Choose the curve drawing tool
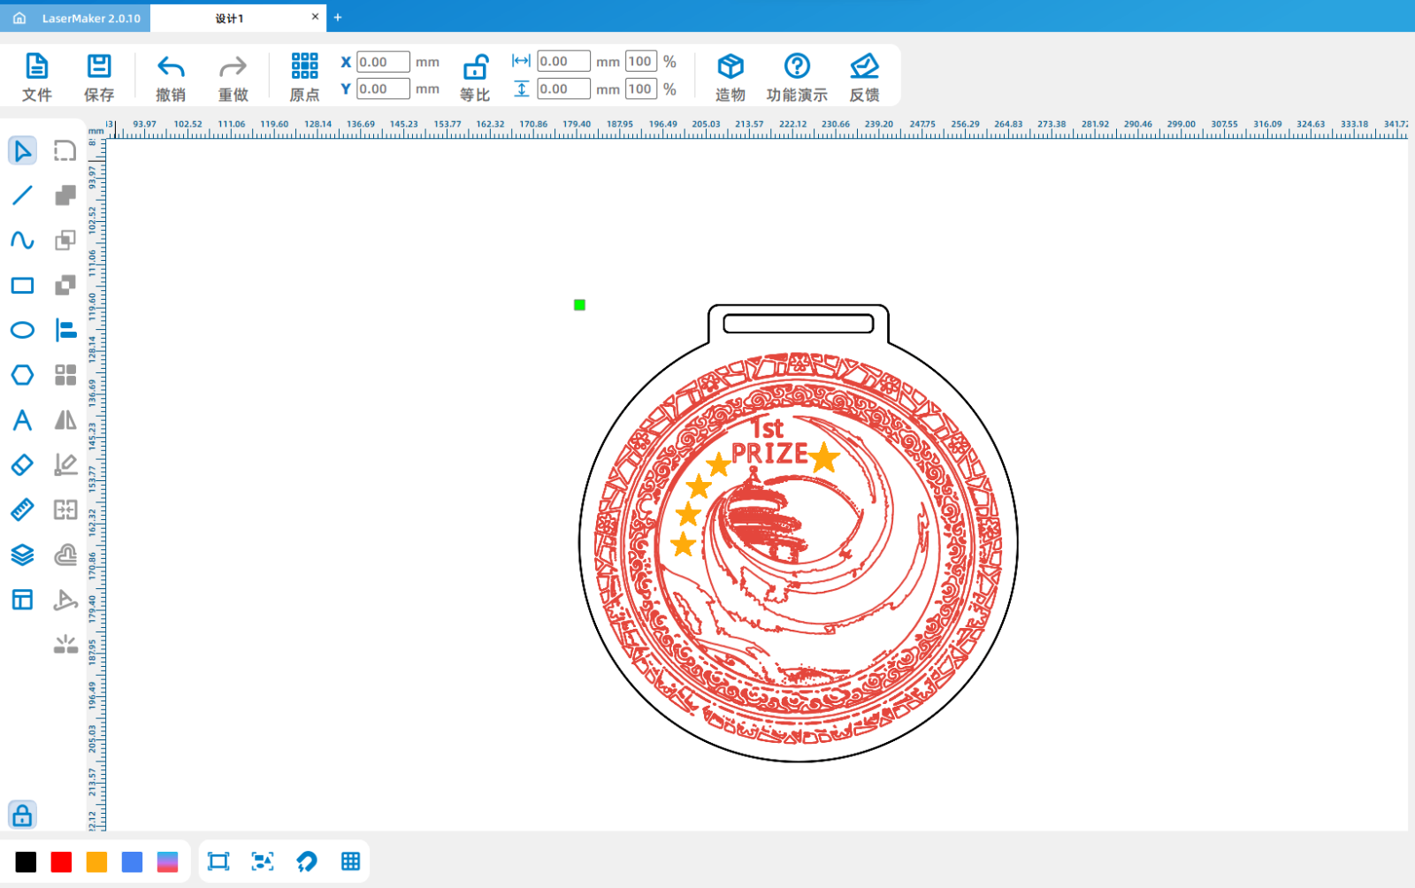The image size is (1415, 888). [22, 241]
